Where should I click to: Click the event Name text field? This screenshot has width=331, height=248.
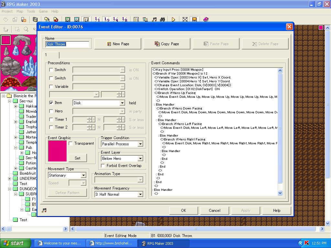67,44
